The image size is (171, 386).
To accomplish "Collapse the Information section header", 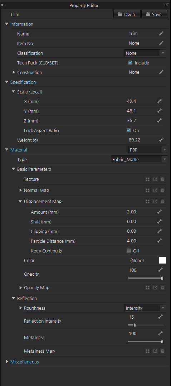I will (x=7, y=24).
